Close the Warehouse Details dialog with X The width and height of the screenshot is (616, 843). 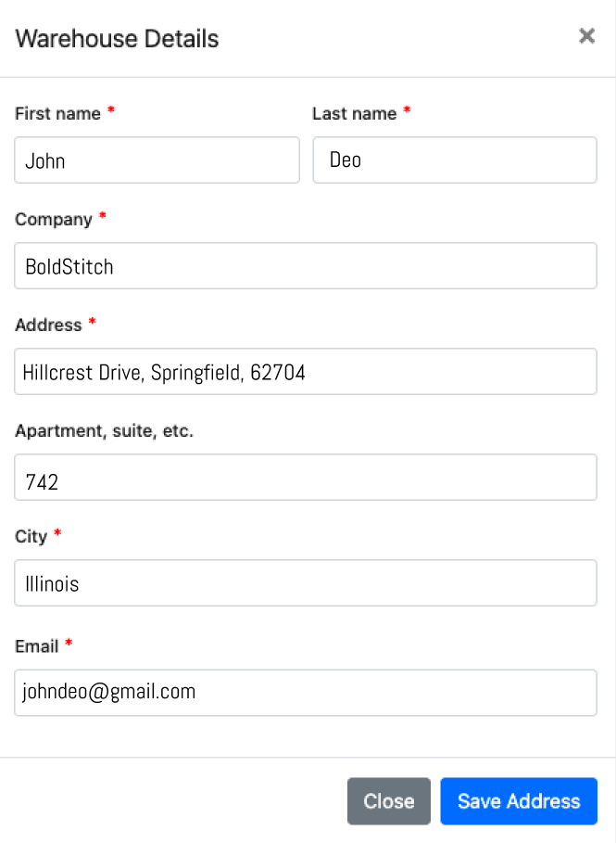pos(586,36)
